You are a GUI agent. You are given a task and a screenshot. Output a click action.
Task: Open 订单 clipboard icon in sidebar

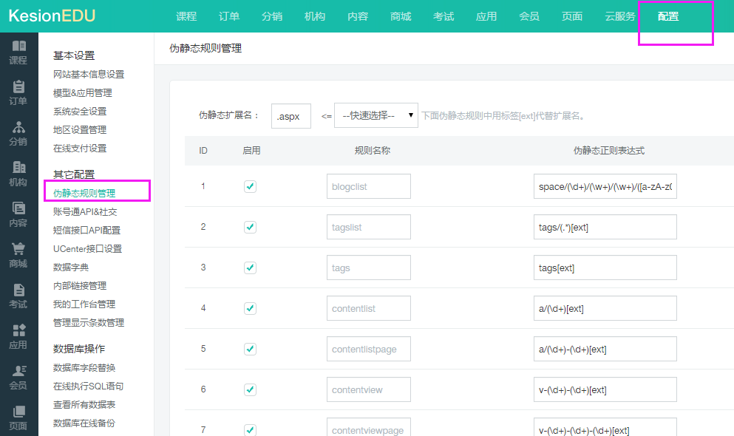[18, 87]
